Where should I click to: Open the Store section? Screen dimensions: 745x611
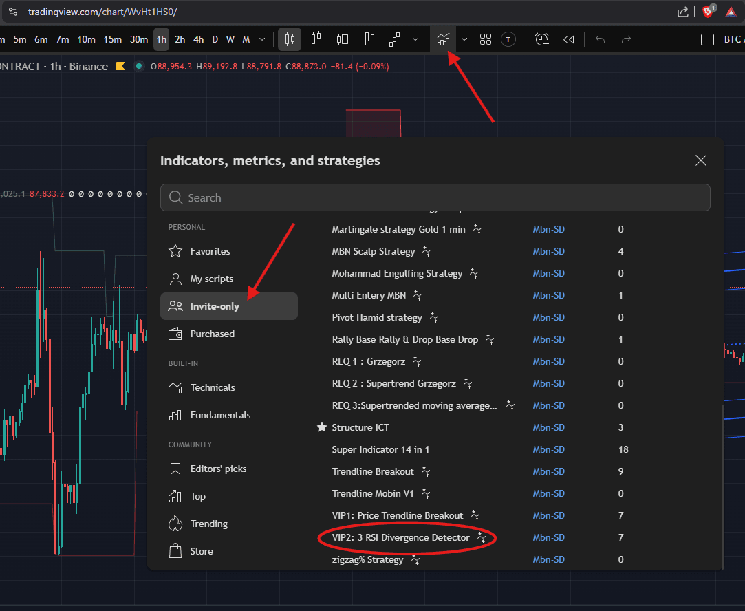pos(229,551)
